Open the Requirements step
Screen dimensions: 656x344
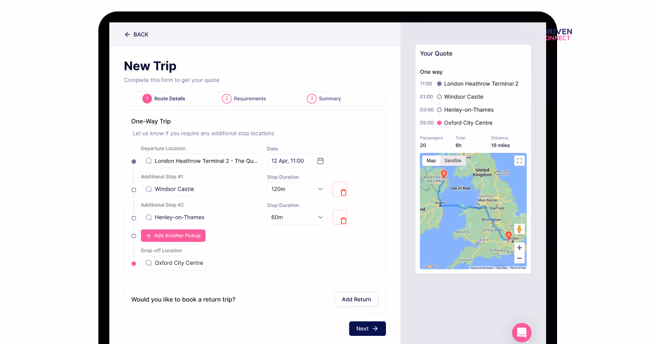pos(244,99)
